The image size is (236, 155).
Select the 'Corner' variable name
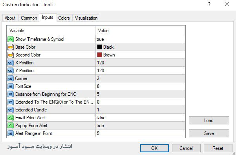click(21, 78)
